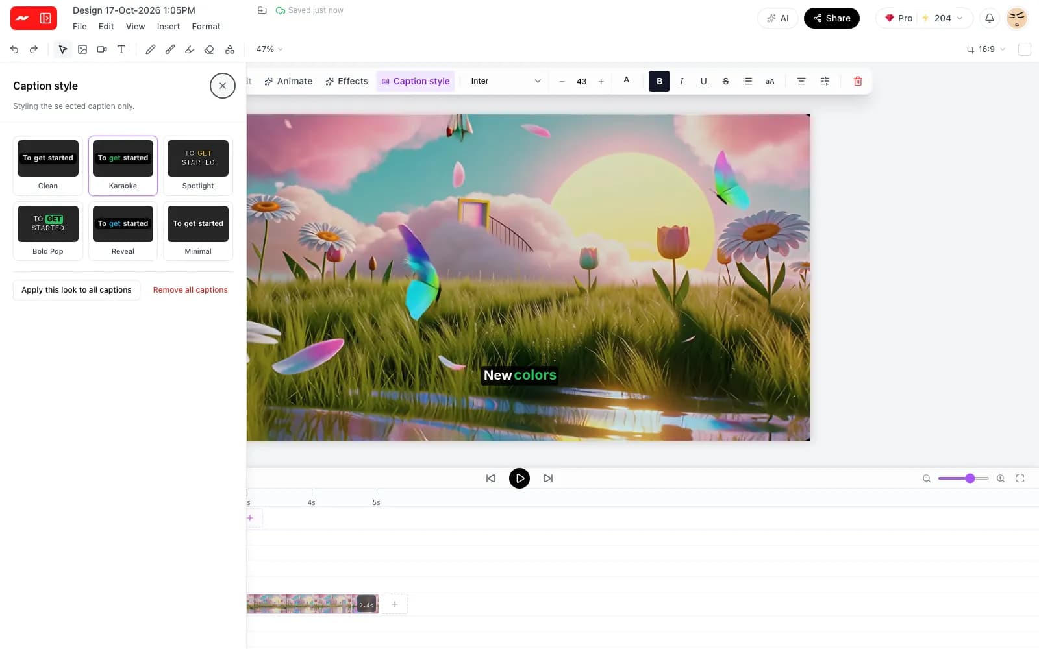Open the 16:9 aspect ratio dropdown
The width and height of the screenshot is (1039, 649).
pos(986,49)
